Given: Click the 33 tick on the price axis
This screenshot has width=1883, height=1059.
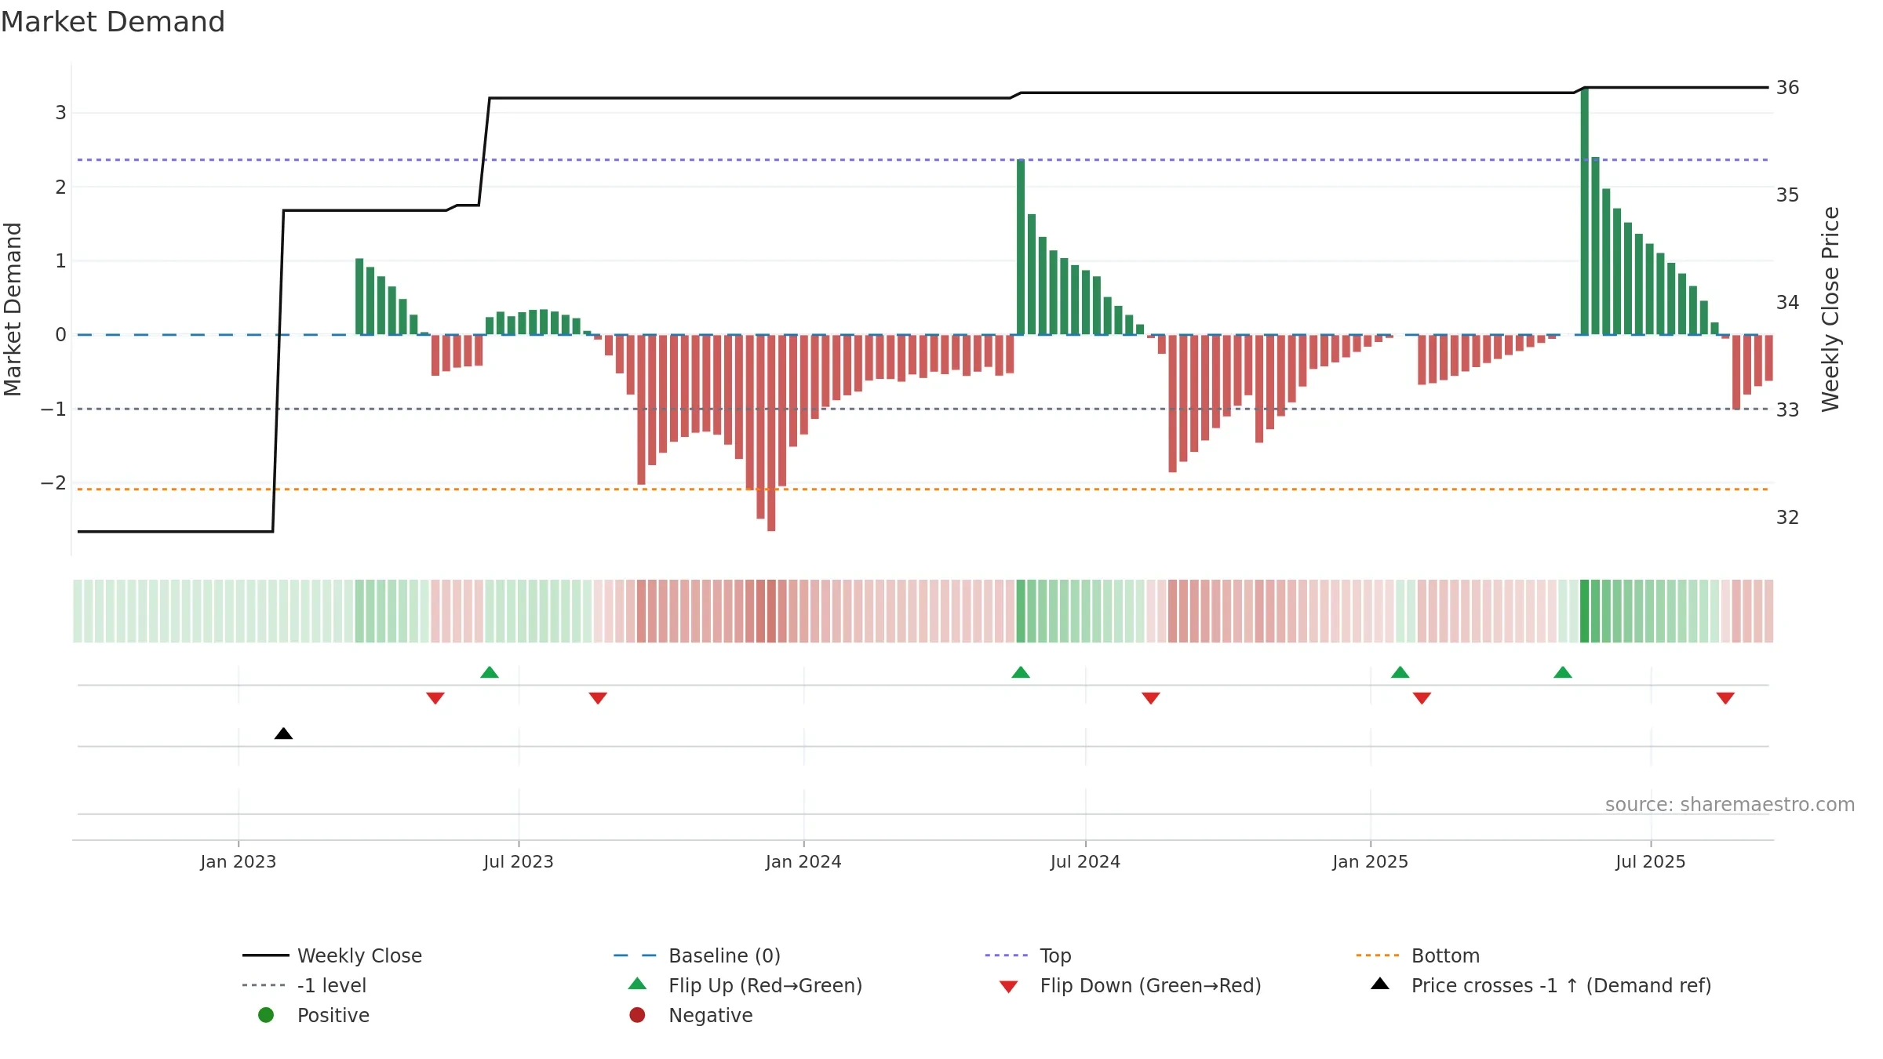Looking at the screenshot, I should (1787, 409).
